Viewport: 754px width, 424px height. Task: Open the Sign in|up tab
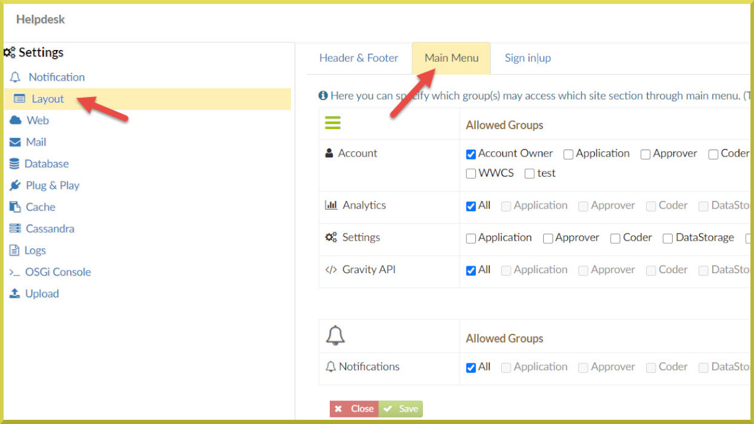tap(527, 58)
